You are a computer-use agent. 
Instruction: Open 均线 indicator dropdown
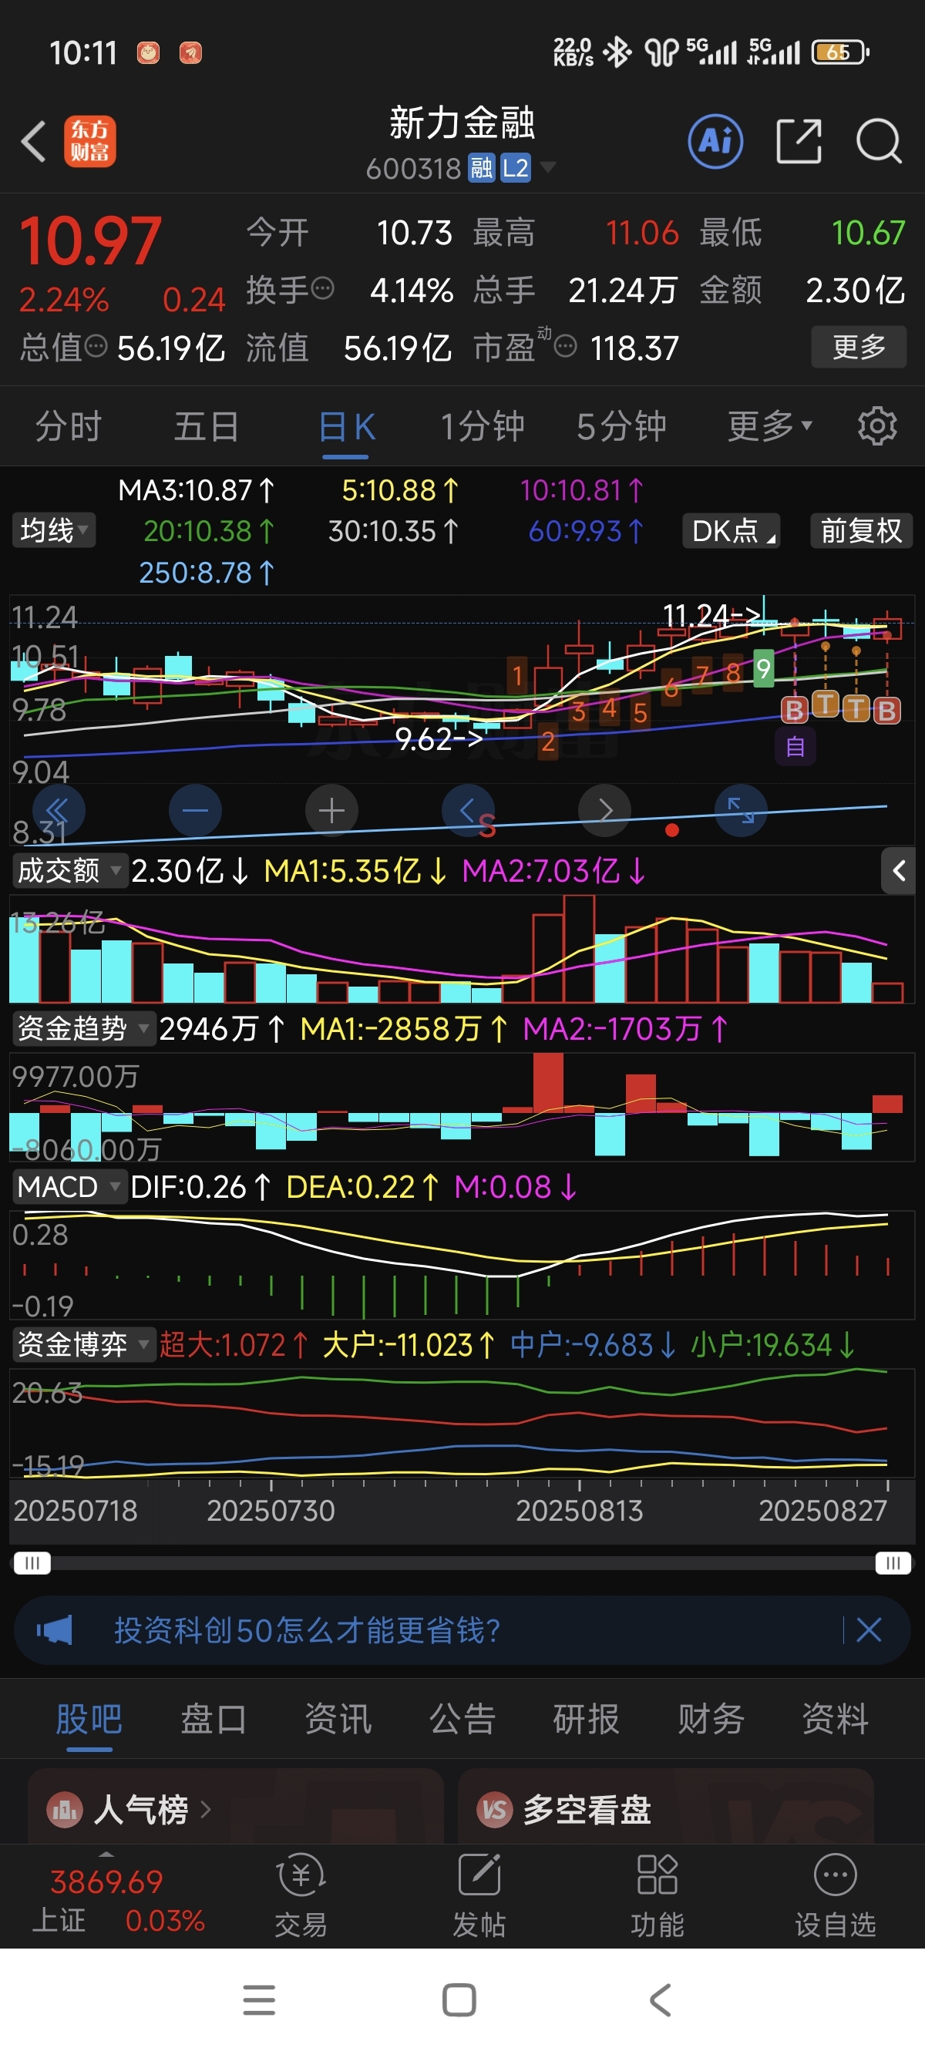(x=53, y=530)
